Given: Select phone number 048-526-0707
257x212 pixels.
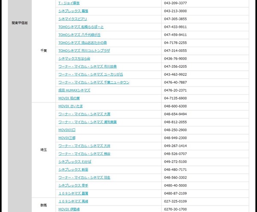Looking at the screenshot, I should [175, 154].
